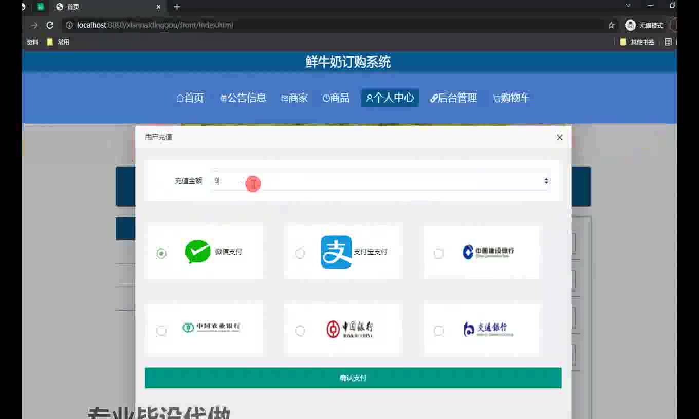Open the 公告信息 menu item

click(244, 98)
